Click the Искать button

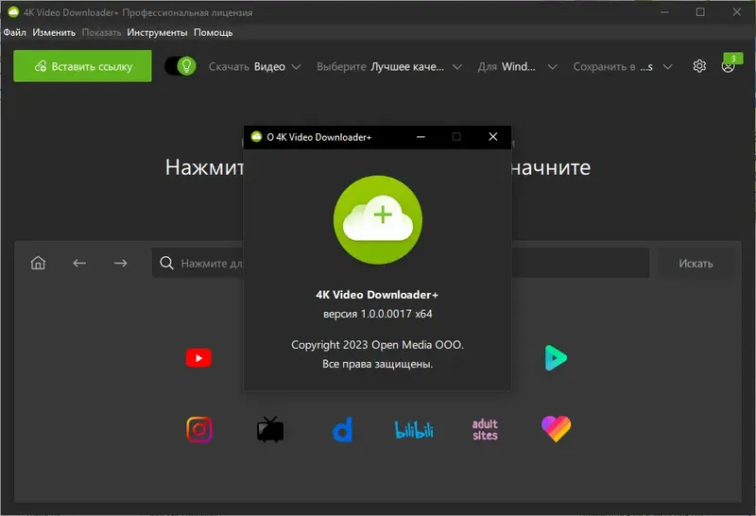[x=696, y=264]
